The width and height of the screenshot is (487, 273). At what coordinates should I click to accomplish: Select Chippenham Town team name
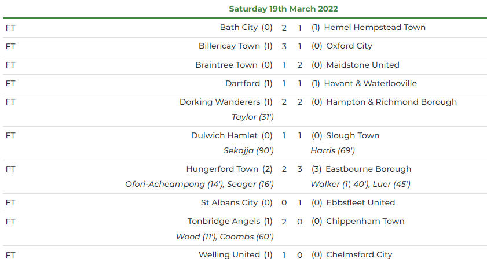[365, 221]
